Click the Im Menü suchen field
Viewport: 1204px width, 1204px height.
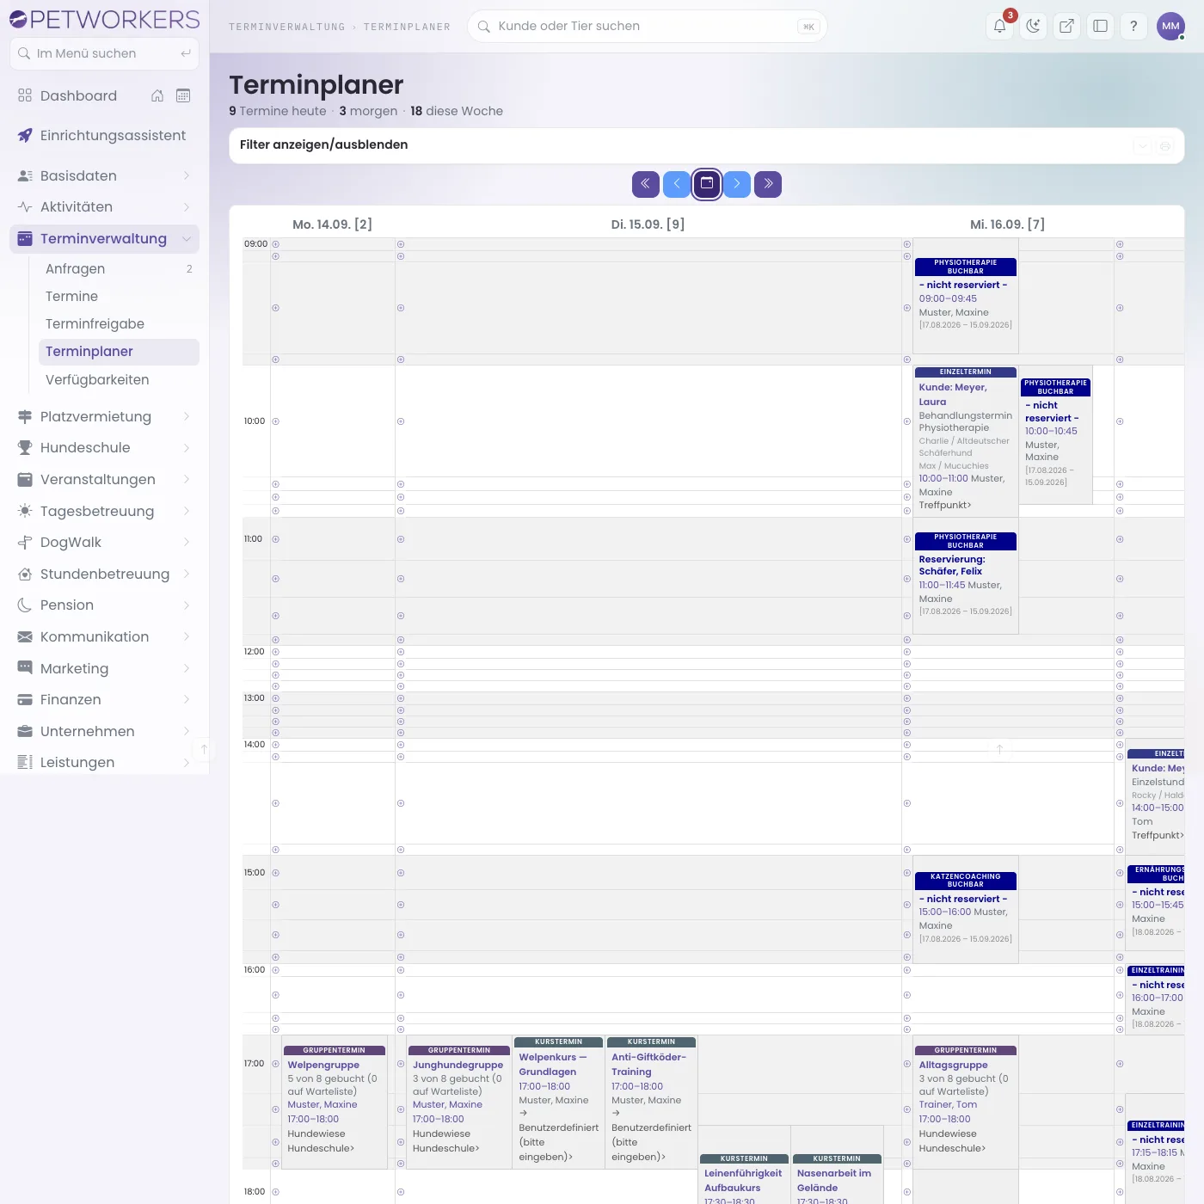[x=104, y=53]
